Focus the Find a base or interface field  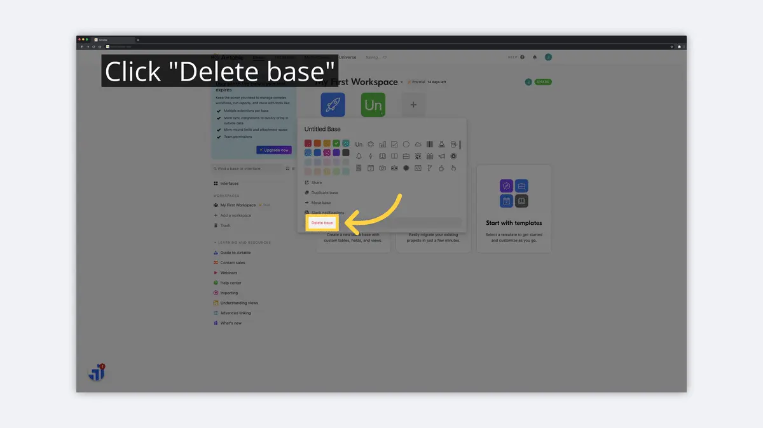248,169
